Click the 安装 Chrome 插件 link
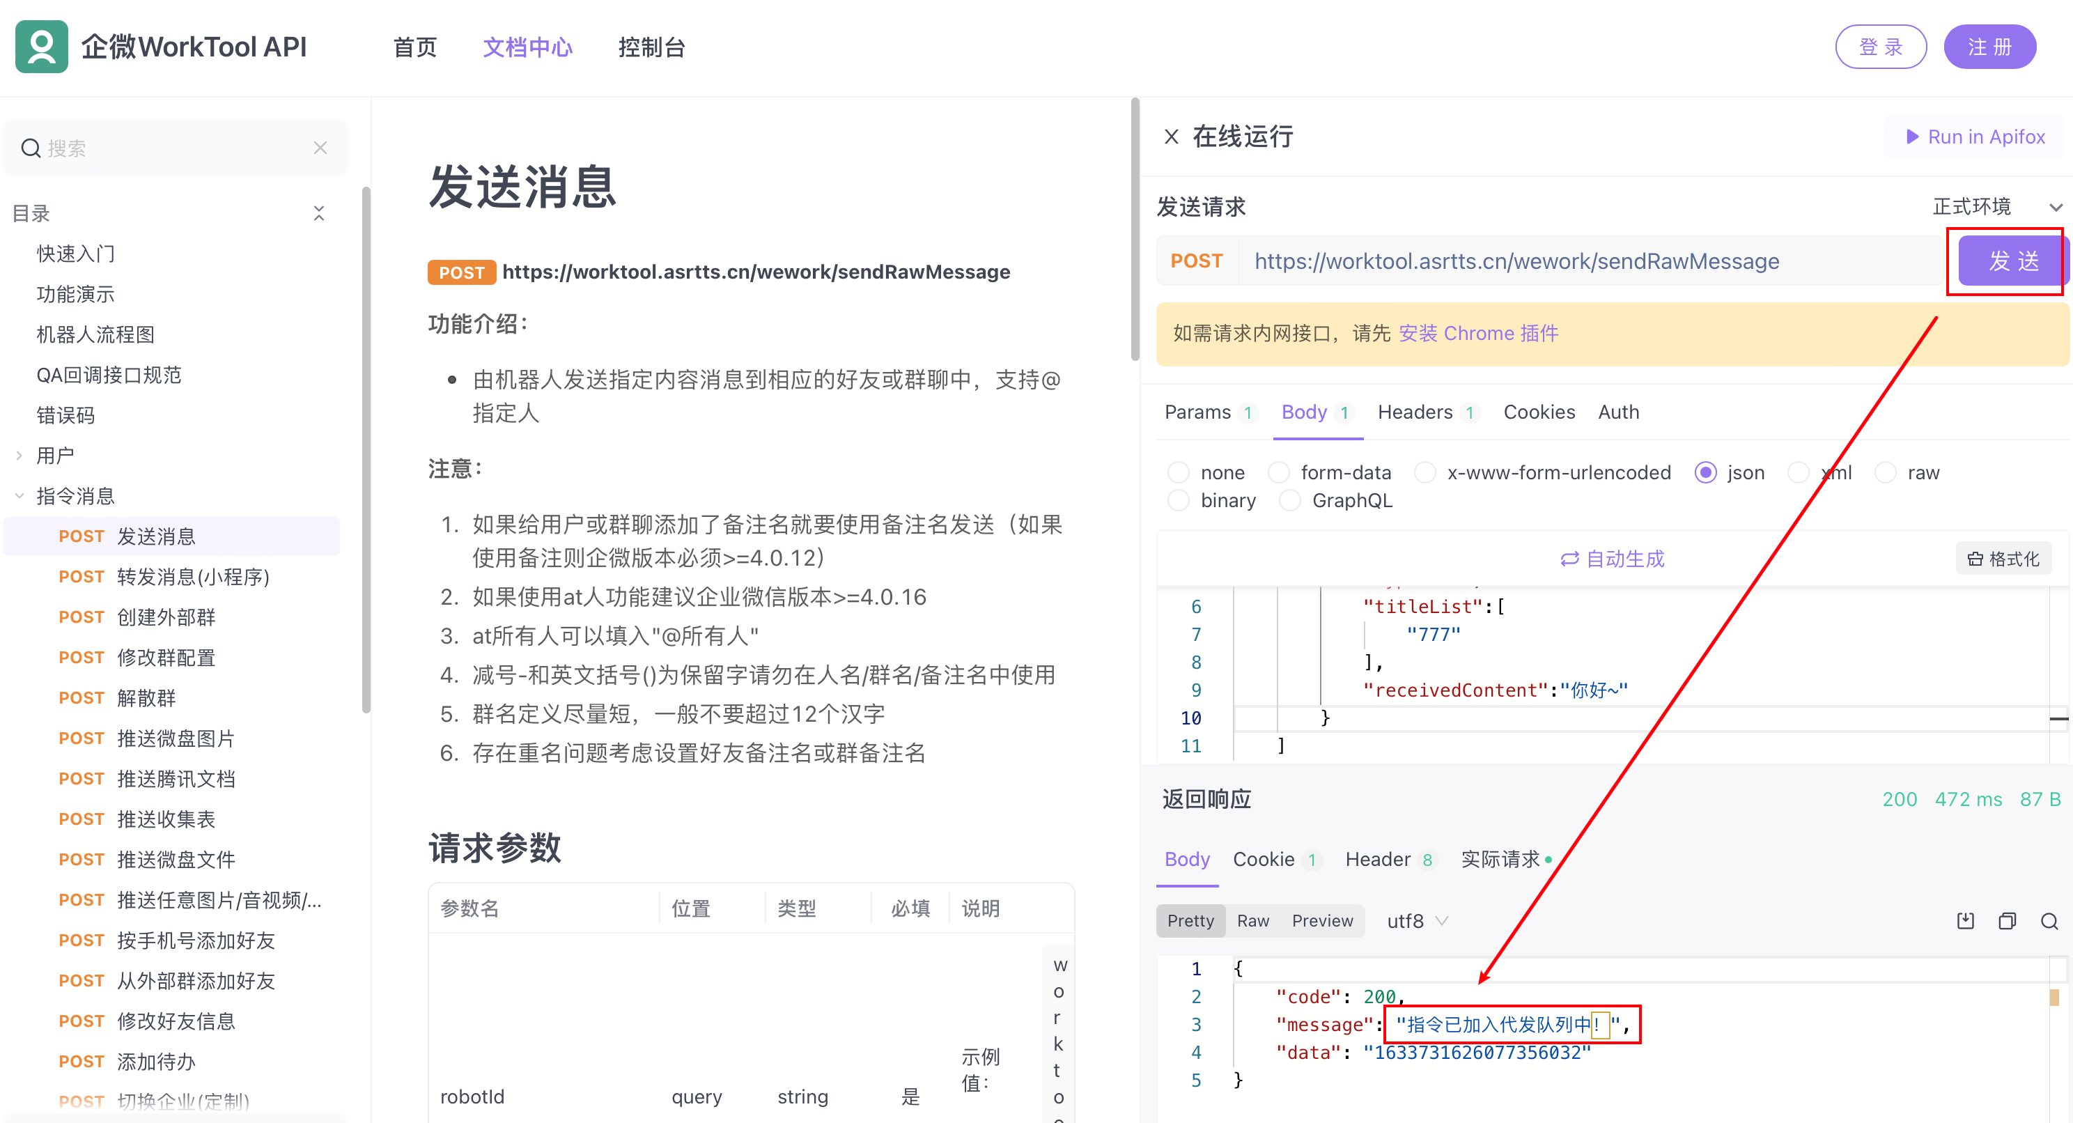 1478,333
